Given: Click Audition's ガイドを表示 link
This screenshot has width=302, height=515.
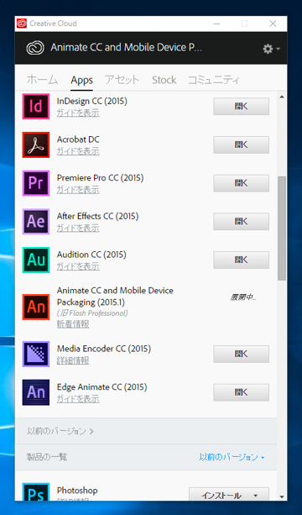Looking at the screenshot, I should point(78,266).
